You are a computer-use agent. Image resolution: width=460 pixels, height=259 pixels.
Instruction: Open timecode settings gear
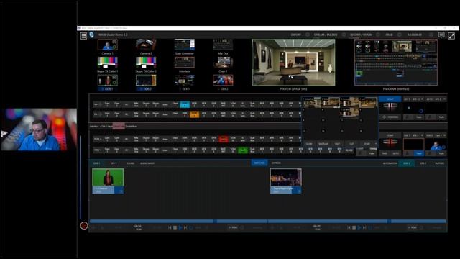point(431,35)
